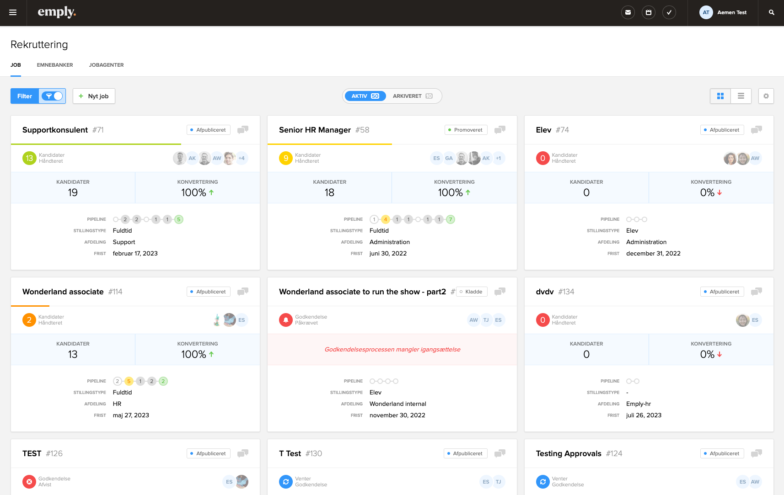784x495 pixels.
Task: Click the Nyt job button
Action: tap(94, 96)
